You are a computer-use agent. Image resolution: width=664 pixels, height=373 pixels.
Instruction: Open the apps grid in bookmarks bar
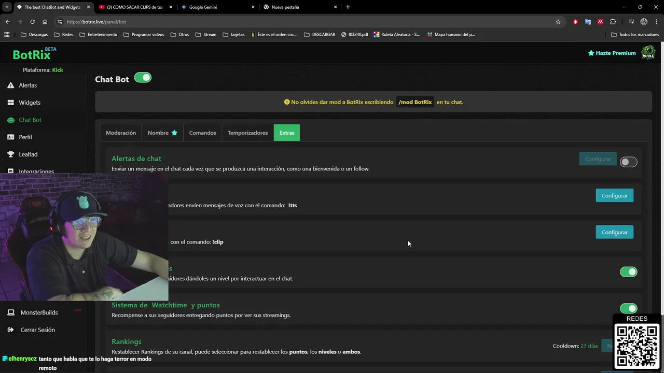click(7, 35)
